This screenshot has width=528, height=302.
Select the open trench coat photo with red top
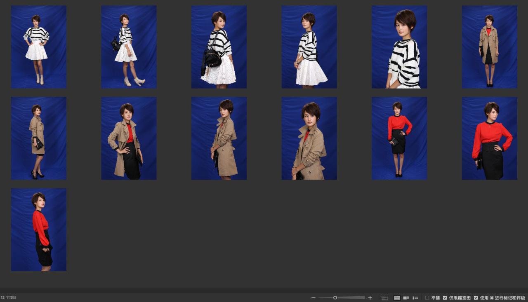(129, 138)
